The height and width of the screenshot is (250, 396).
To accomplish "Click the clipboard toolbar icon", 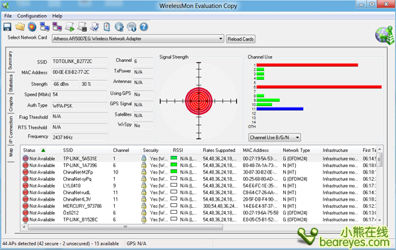I will tap(107, 27).
